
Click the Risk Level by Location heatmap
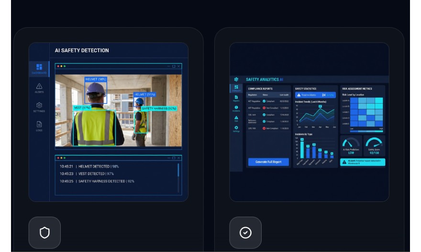point(366,112)
